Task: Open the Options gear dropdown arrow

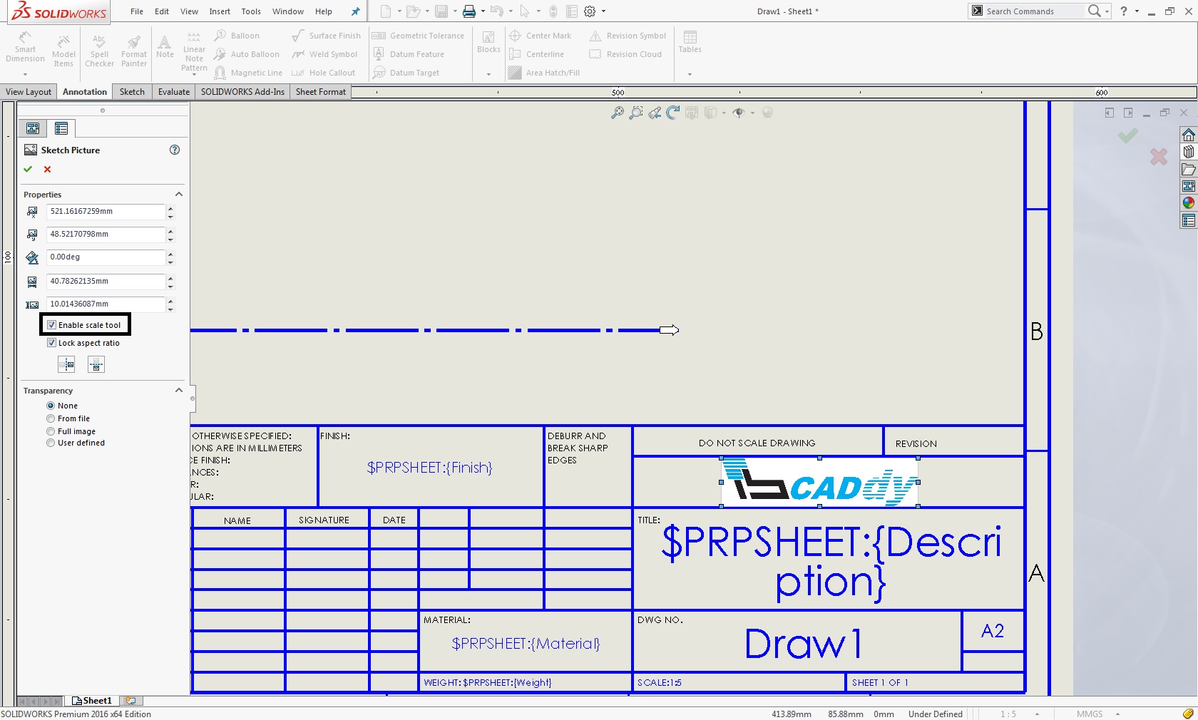Action: 604,11
